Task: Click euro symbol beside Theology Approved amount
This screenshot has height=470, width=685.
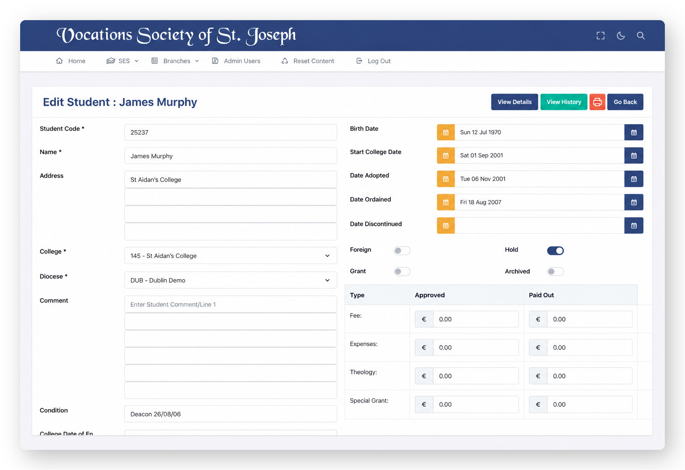Action: point(424,376)
